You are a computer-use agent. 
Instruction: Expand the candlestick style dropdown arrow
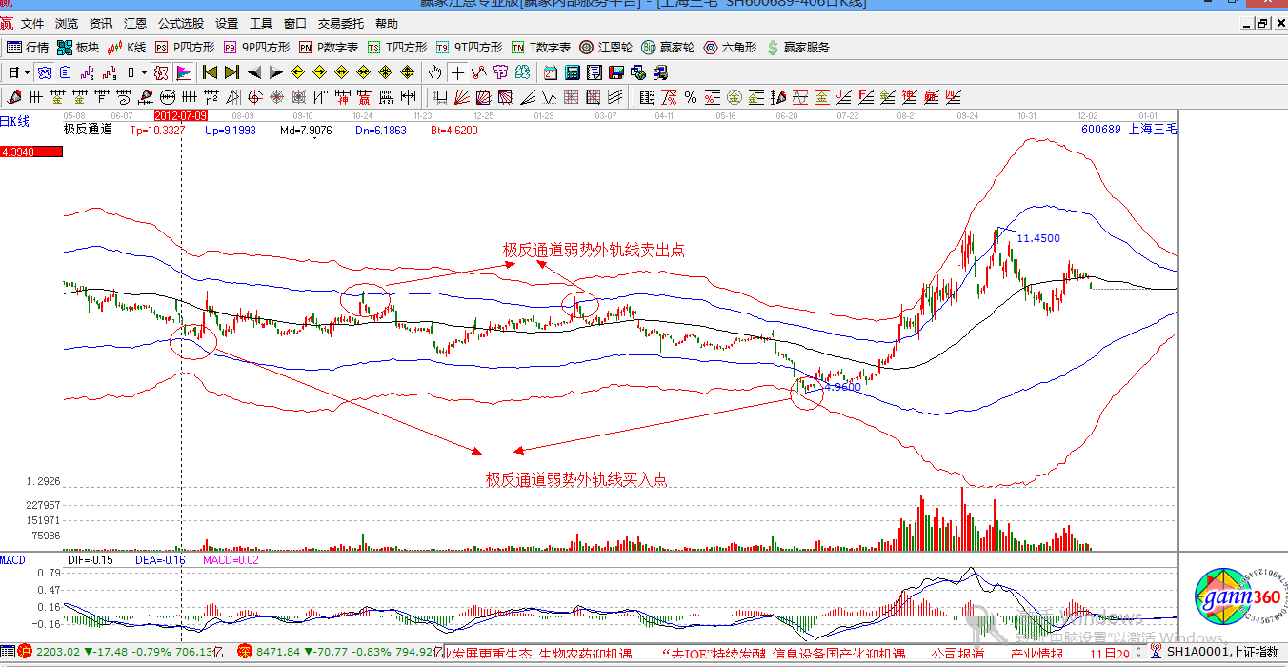(143, 72)
